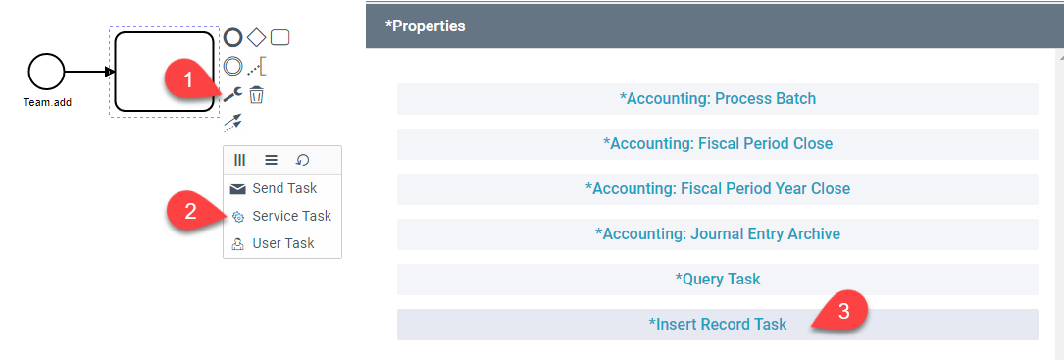This screenshot has width=1064, height=360.
Task: Append an end event (thick circle icon)
Action: pos(233,38)
